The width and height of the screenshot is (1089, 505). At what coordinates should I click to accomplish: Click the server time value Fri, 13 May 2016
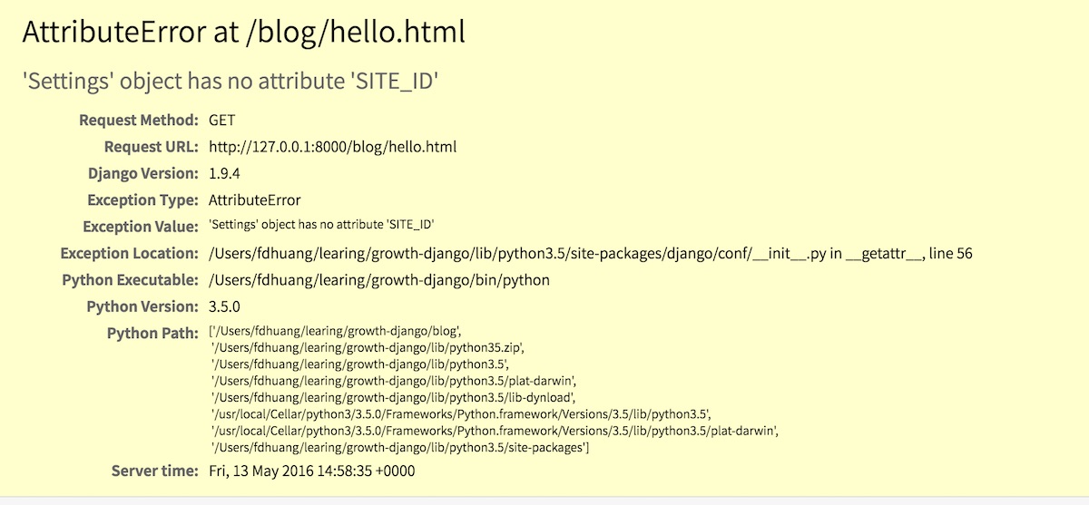pos(312,471)
